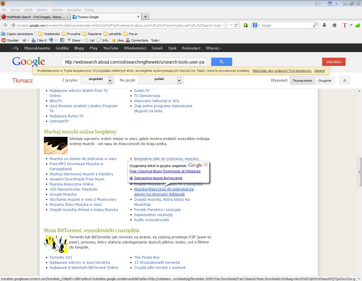Click the thumbs down icon
The height and width of the screenshot is (281, 362).
click(51, 40)
